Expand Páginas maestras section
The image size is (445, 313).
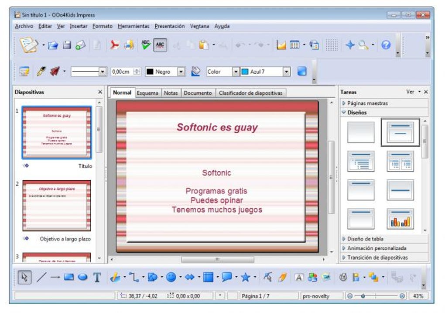click(x=384, y=103)
